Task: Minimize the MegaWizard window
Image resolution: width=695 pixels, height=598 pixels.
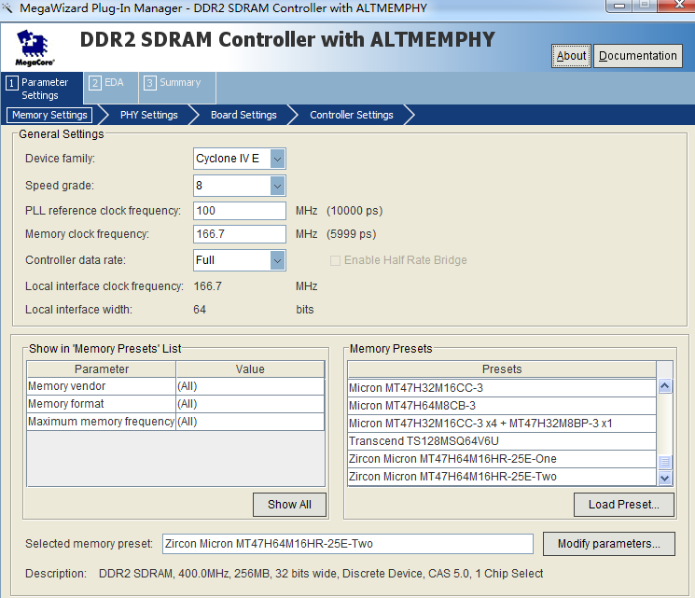Action: coord(619,6)
